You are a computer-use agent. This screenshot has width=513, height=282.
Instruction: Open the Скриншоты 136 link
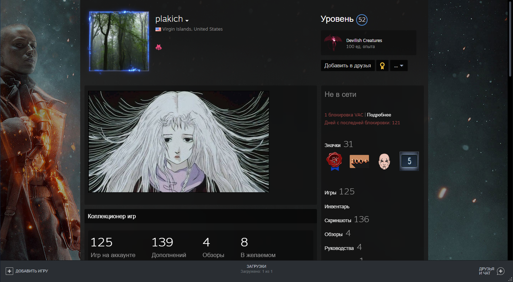click(347, 220)
